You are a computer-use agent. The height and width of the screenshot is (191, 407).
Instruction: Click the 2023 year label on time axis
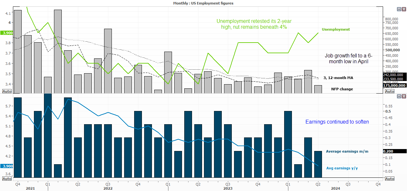click(228, 188)
